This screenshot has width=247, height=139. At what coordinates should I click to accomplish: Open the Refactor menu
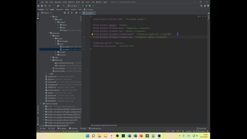click(x=71, y=2)
